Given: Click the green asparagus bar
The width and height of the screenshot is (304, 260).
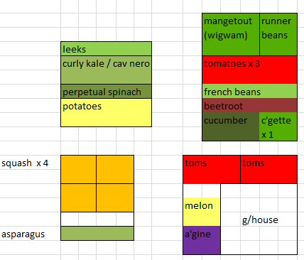Looking at the screenshot, I should click(x=97, y=234).
